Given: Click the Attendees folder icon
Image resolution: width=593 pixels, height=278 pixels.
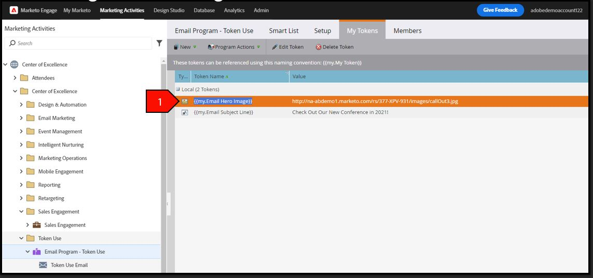Looking at the screenshot, I should click(x=24, y=78).
